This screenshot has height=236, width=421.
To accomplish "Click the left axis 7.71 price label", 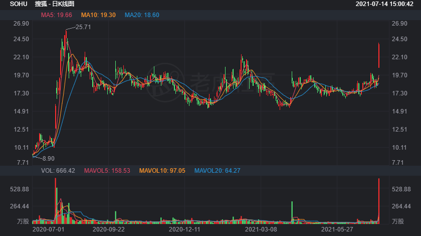I will pos(22,163).
